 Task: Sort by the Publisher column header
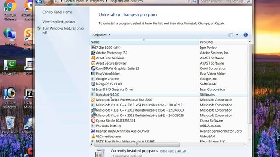(x=223, y=42)
